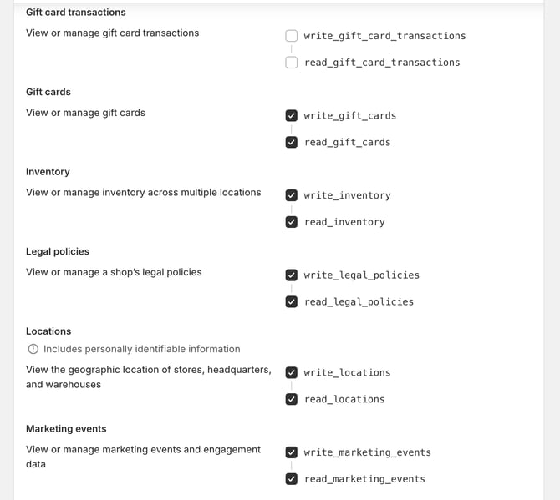
Task: Click the Marketing events section heading
Action: pyautogui.click(x=66, y=429)
